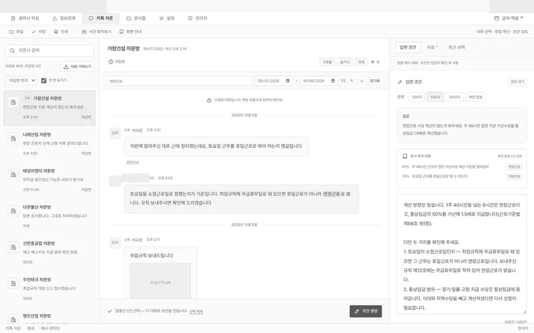Select the 나래산업 자문방 chat room
This screenshot has width=534, height=333.
coord(49,144)
